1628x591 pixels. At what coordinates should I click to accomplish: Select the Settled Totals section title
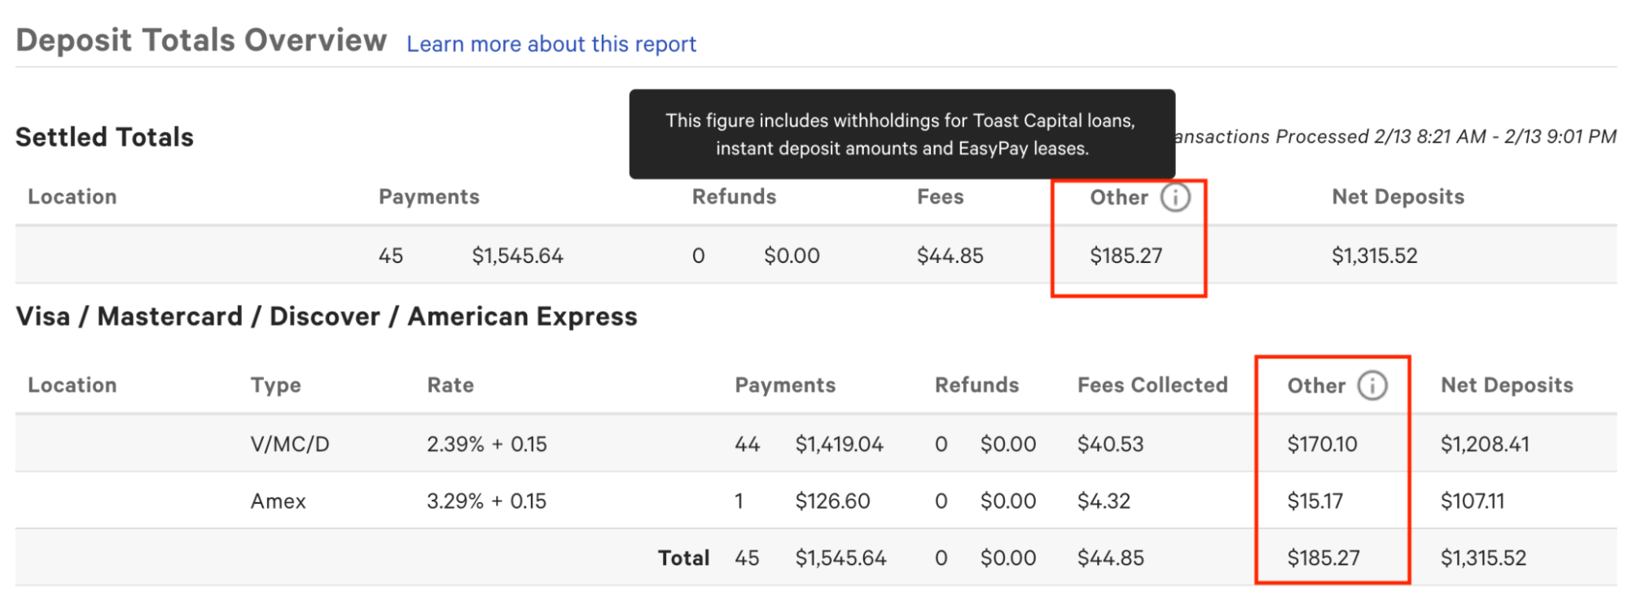pos(105,137)
